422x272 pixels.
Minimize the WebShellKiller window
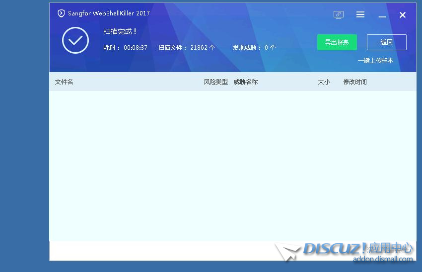pos(382,17)
